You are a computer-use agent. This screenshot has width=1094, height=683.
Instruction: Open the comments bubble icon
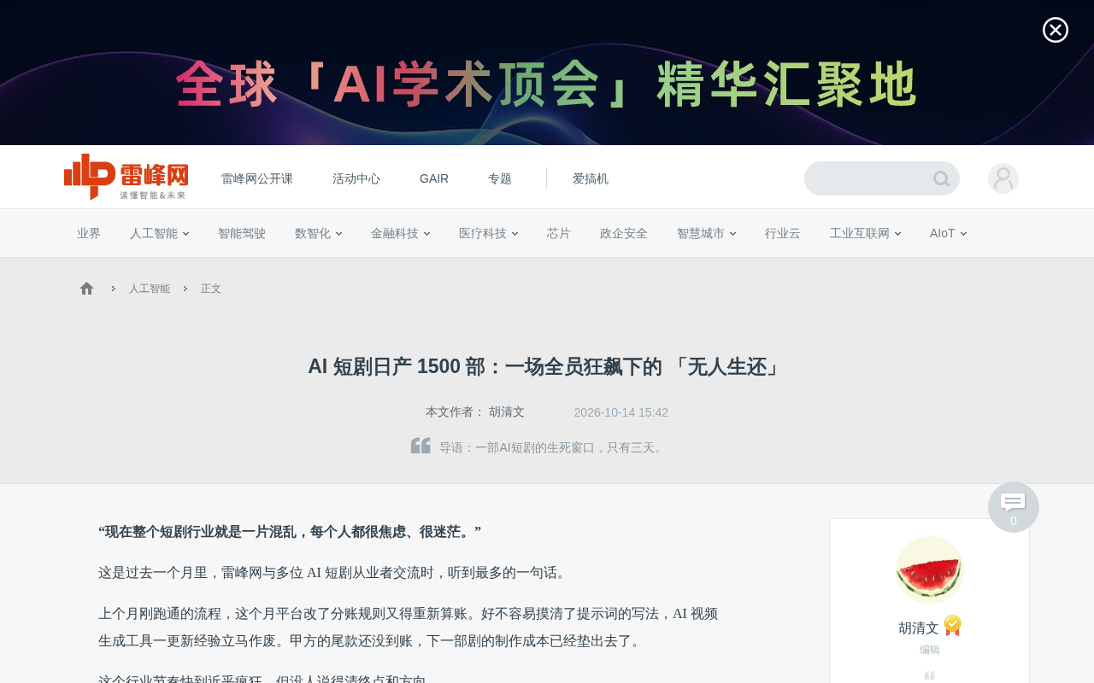(1014, 506)
